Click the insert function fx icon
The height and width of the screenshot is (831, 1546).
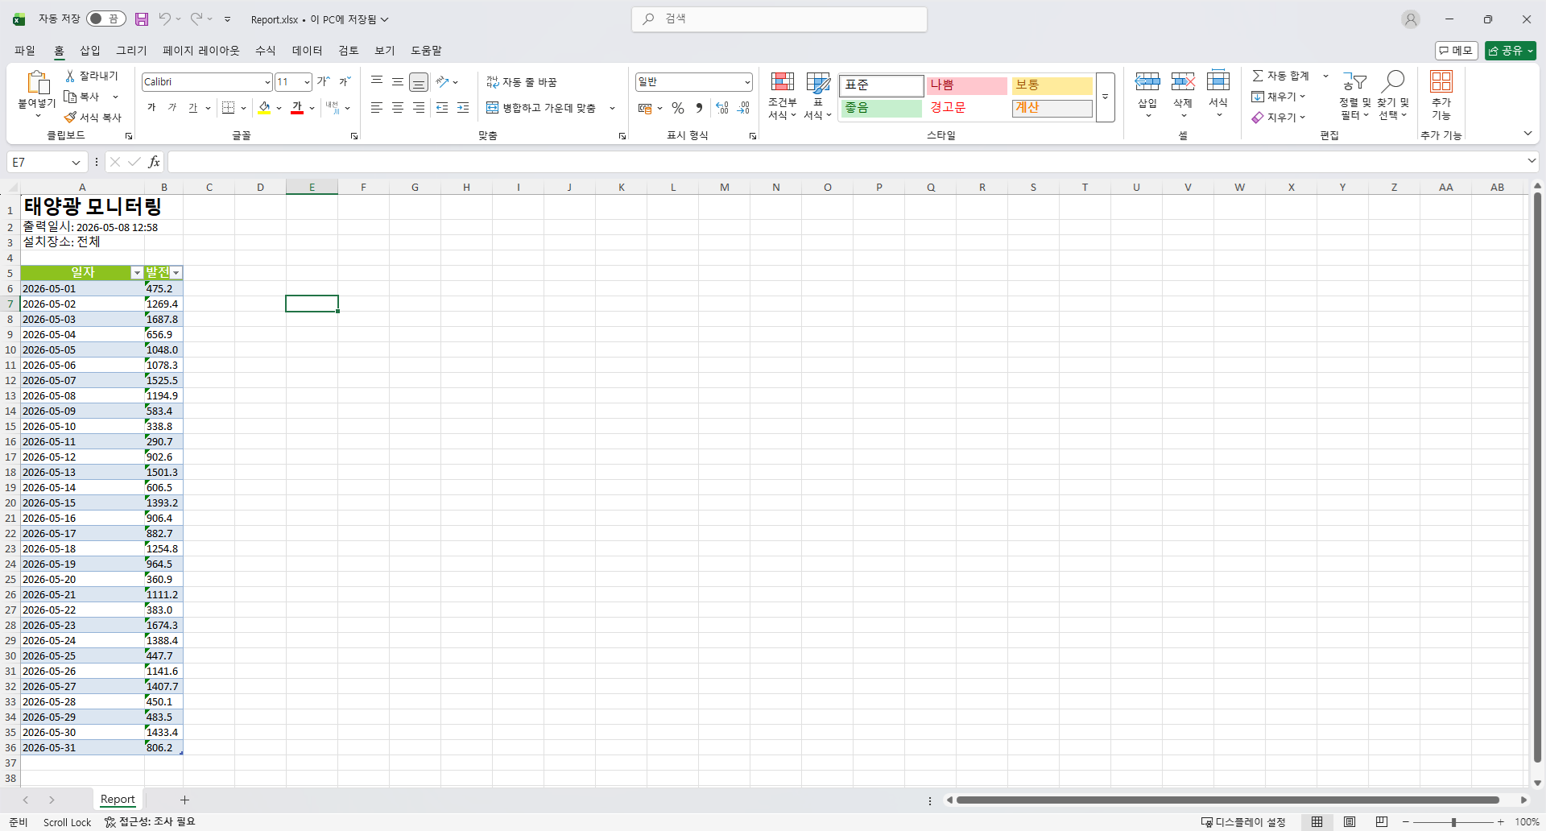tap(154, 162)
